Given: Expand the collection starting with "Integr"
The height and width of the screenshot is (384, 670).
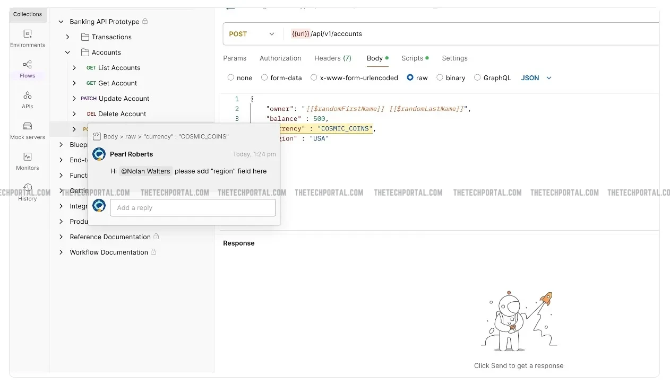Looking at the screenshot, I should [x=61, y=206].
